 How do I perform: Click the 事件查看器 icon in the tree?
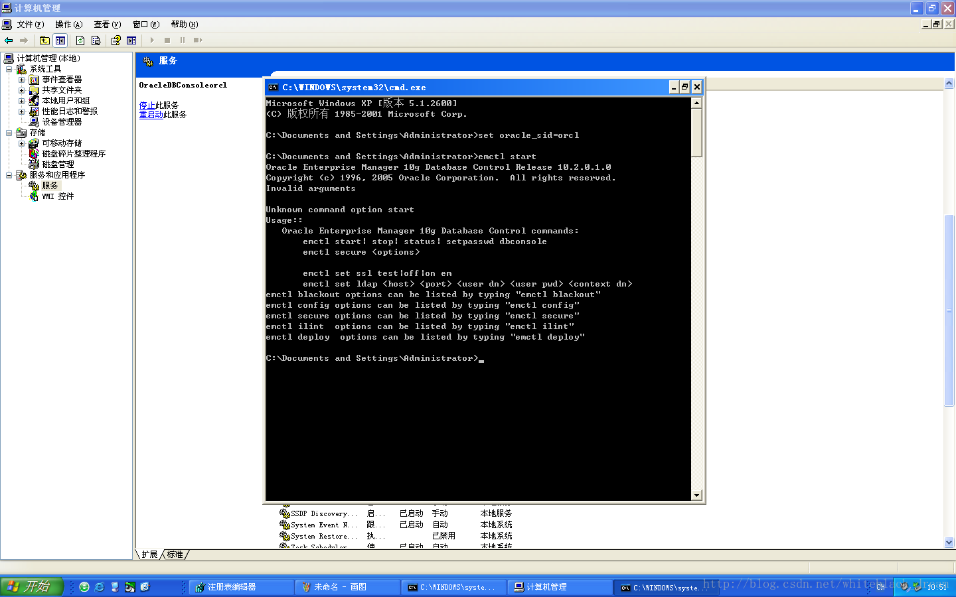point(34,80)
